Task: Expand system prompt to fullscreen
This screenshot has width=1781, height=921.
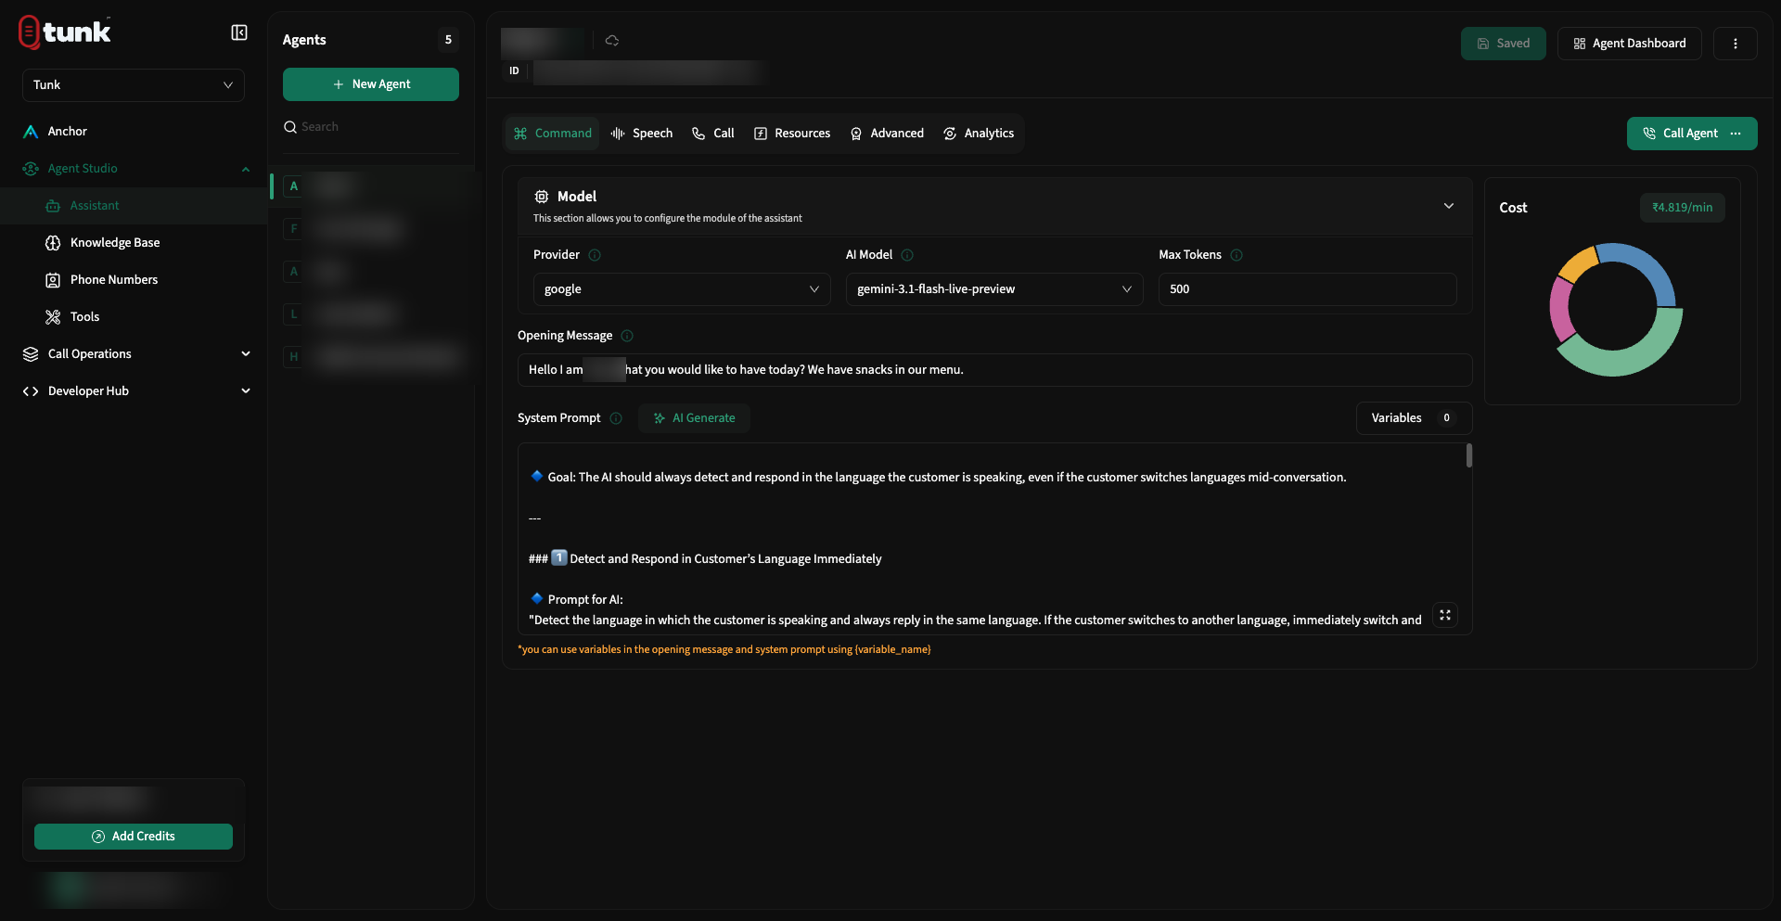Action: 1445,615
